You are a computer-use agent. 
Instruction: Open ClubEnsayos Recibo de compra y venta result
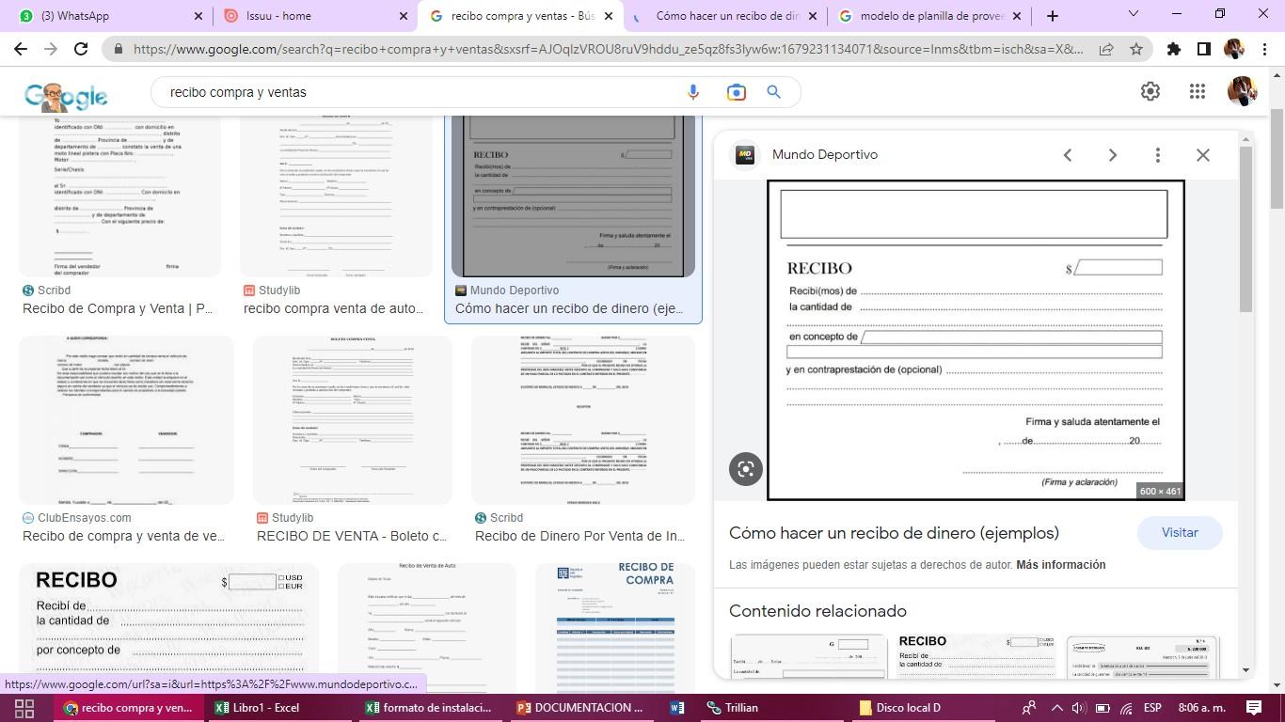click(x=124, y=536)
